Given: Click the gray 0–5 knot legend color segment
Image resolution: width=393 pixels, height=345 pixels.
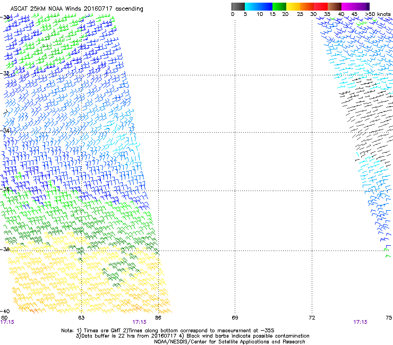Looking at the screenshot, I should pyautogui.click(x=238, y=6).
